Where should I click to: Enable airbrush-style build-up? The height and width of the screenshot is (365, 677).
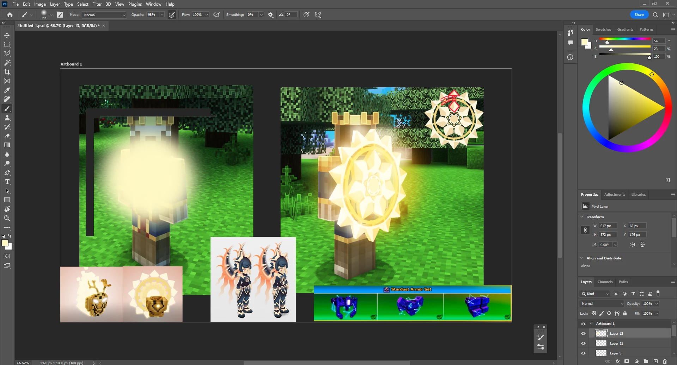216,15
